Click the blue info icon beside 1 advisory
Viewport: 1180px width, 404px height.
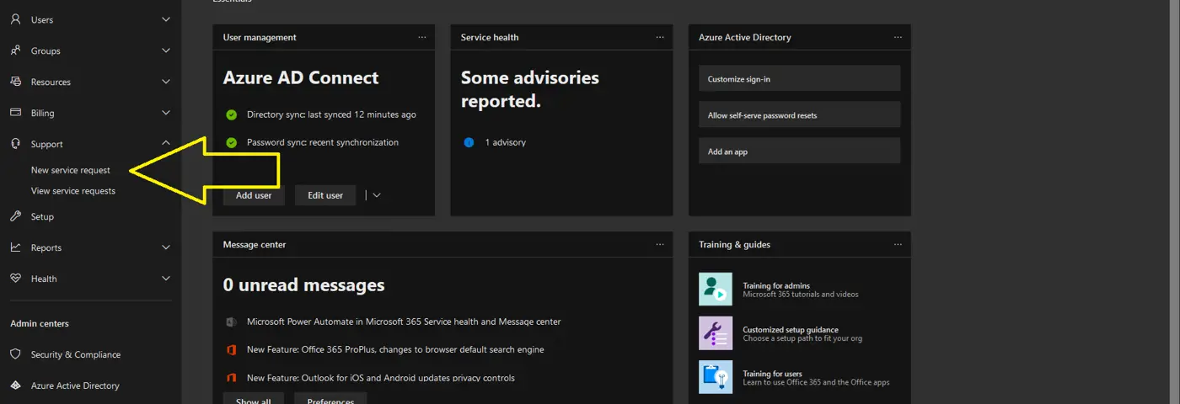point(469,142)
